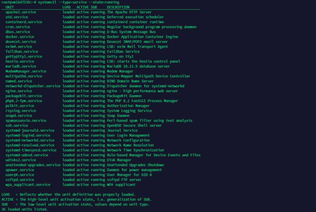Select the unattended-upgrades.service unit
This screenshot has width=316, height=212.
pyautogui.click(x=33, y=165)
